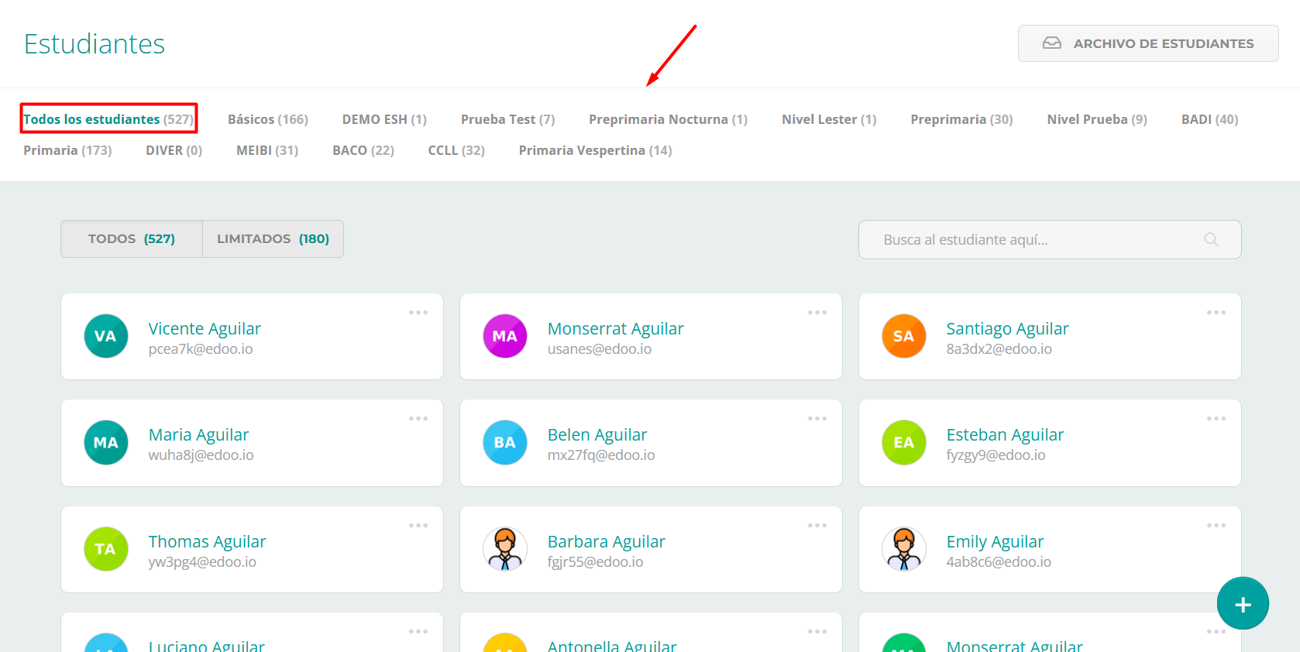Viewport: 1300px width, 652px height.
Task: Open three-dot menu on Monserrat Aguilar usanes card
Action: 817,313
